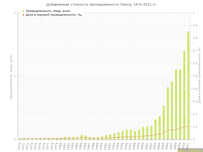Click the orange line point at 2011
Screen dimensions: 203x152
tap(188, 126)
